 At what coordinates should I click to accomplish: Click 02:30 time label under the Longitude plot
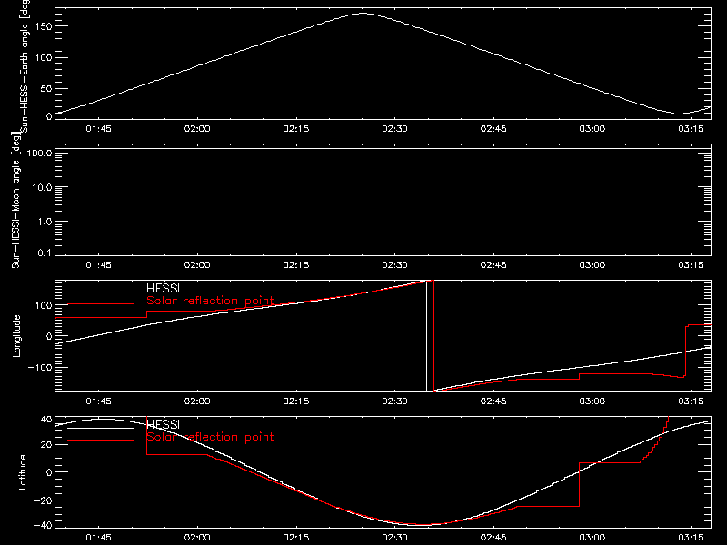394,401
